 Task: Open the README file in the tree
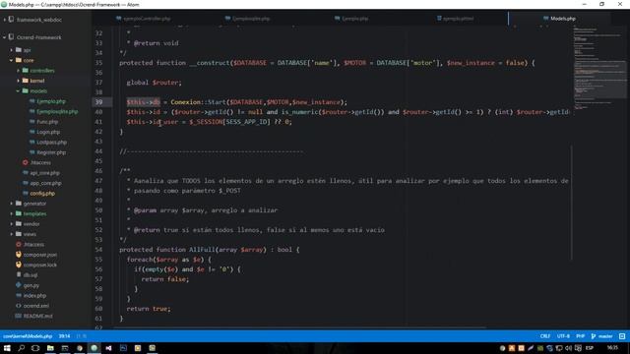point(37,316)
